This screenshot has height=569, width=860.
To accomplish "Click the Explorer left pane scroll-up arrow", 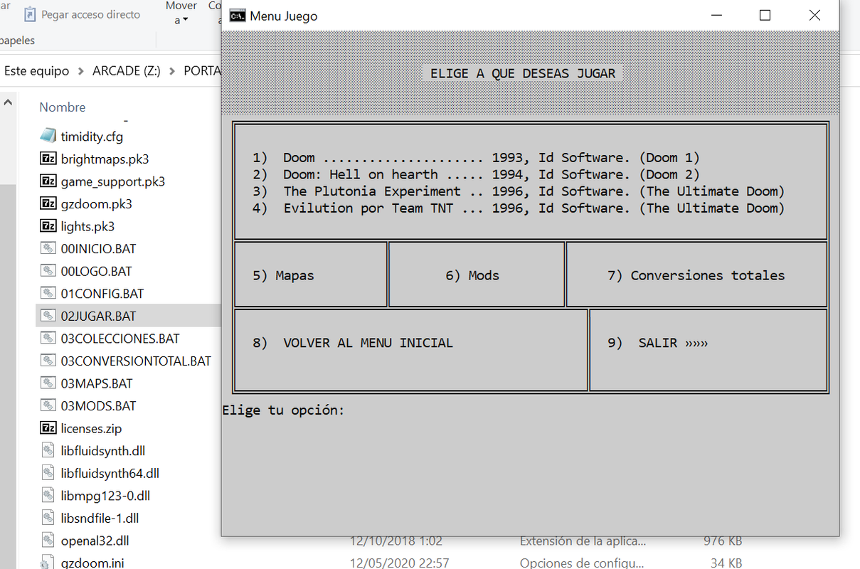I will point(8,102).
